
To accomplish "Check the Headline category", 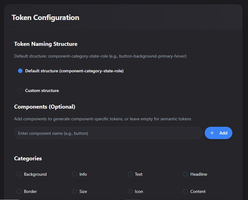I will 185,174.
